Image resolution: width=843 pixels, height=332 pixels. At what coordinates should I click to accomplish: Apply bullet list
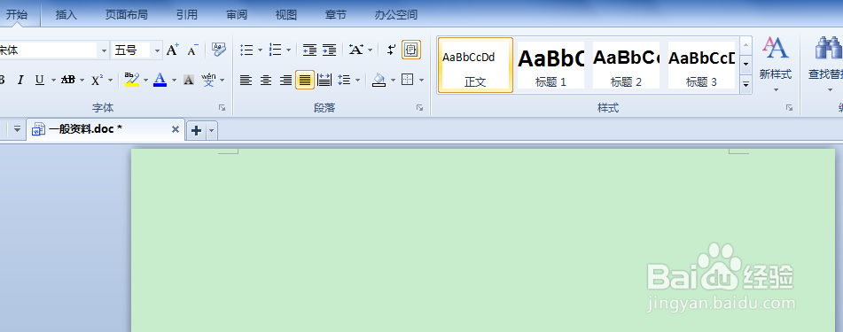pyautogui.click(x=246, y=50)
